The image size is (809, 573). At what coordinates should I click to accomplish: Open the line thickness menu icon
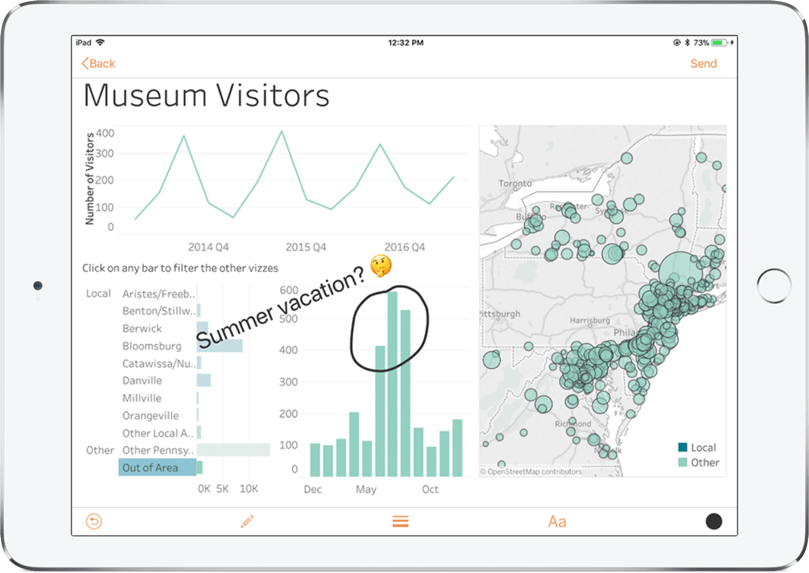401,521
